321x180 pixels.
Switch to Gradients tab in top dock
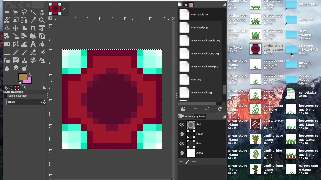click(x=191, y=4)
